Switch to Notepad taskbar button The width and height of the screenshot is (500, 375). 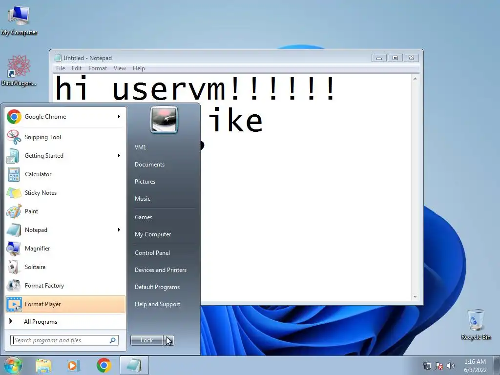pyautogui.click(x=134, y=365)
